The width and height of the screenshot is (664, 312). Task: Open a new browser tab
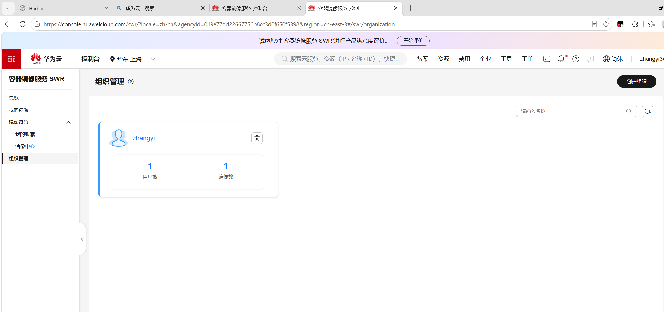pyautogui.click(x=410, y=8)
